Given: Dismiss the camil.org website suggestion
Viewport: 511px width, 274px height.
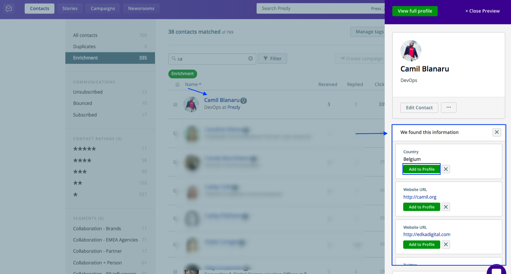Looking at the screenshot, I should (446, 207).
